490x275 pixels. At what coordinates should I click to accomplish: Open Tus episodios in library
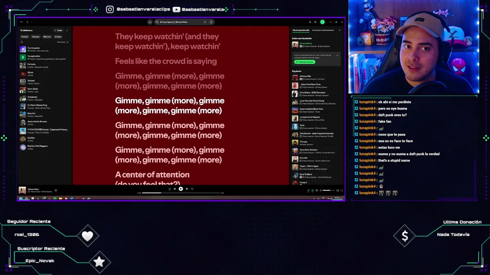(45, 57)
